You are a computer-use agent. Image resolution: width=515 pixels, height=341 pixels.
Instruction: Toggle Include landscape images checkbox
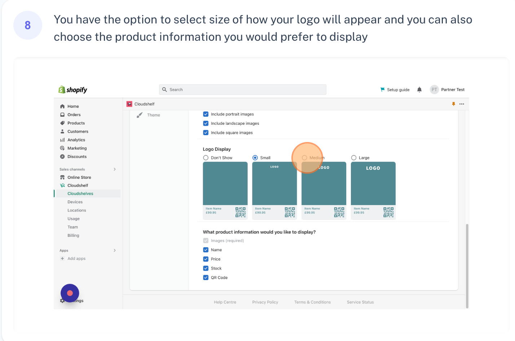pyautogui.click(x=206, y=123)
